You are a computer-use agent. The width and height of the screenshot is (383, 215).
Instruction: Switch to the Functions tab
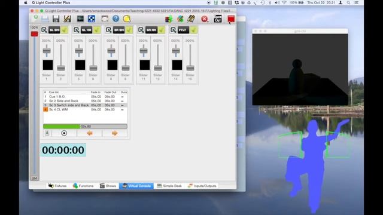click(x=83, y=186)
